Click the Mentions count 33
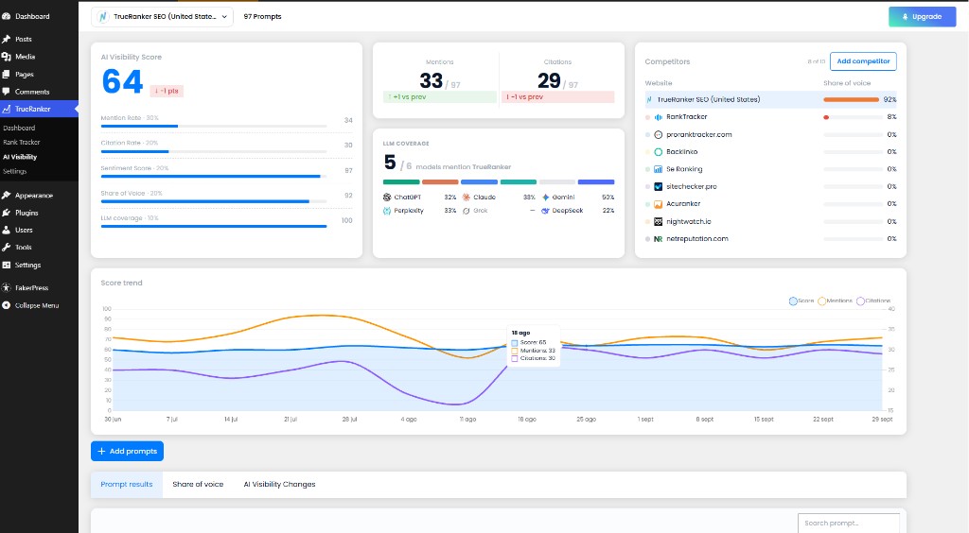 click(x=431, y=81)
